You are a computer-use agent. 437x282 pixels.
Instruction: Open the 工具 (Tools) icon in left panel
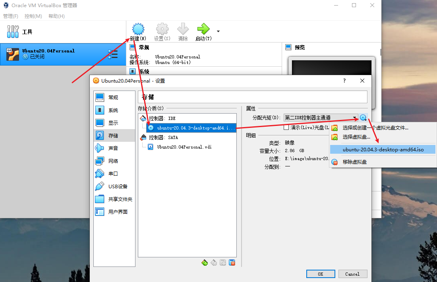pos(13,32)
